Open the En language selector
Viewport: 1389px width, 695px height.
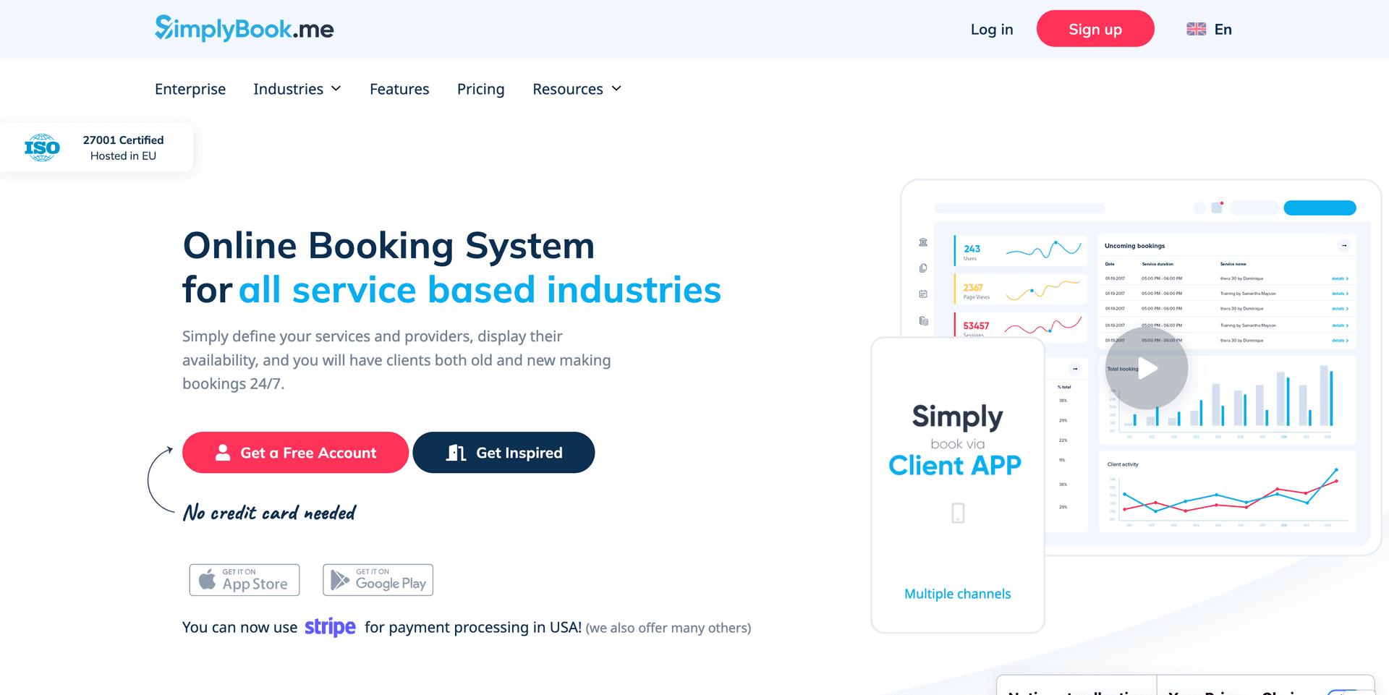point(1223,29)
